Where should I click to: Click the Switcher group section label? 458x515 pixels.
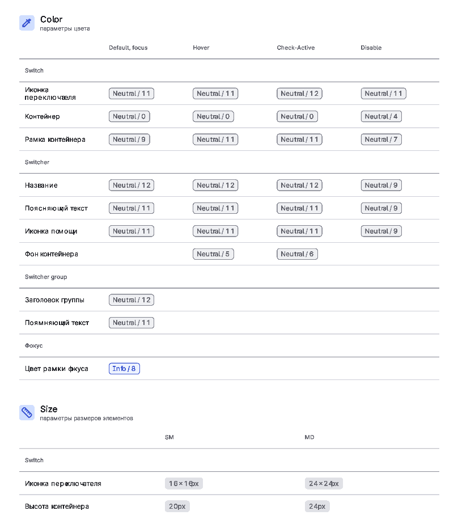[x=46, y=277]
